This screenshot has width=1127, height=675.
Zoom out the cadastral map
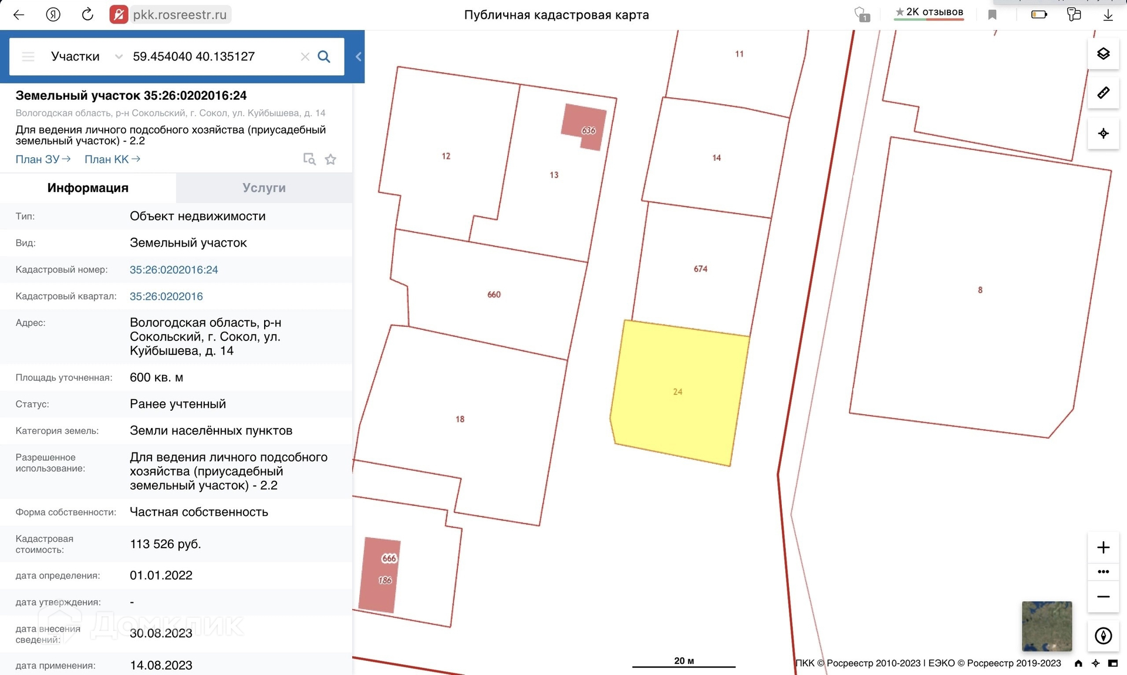click(1103, 596)
